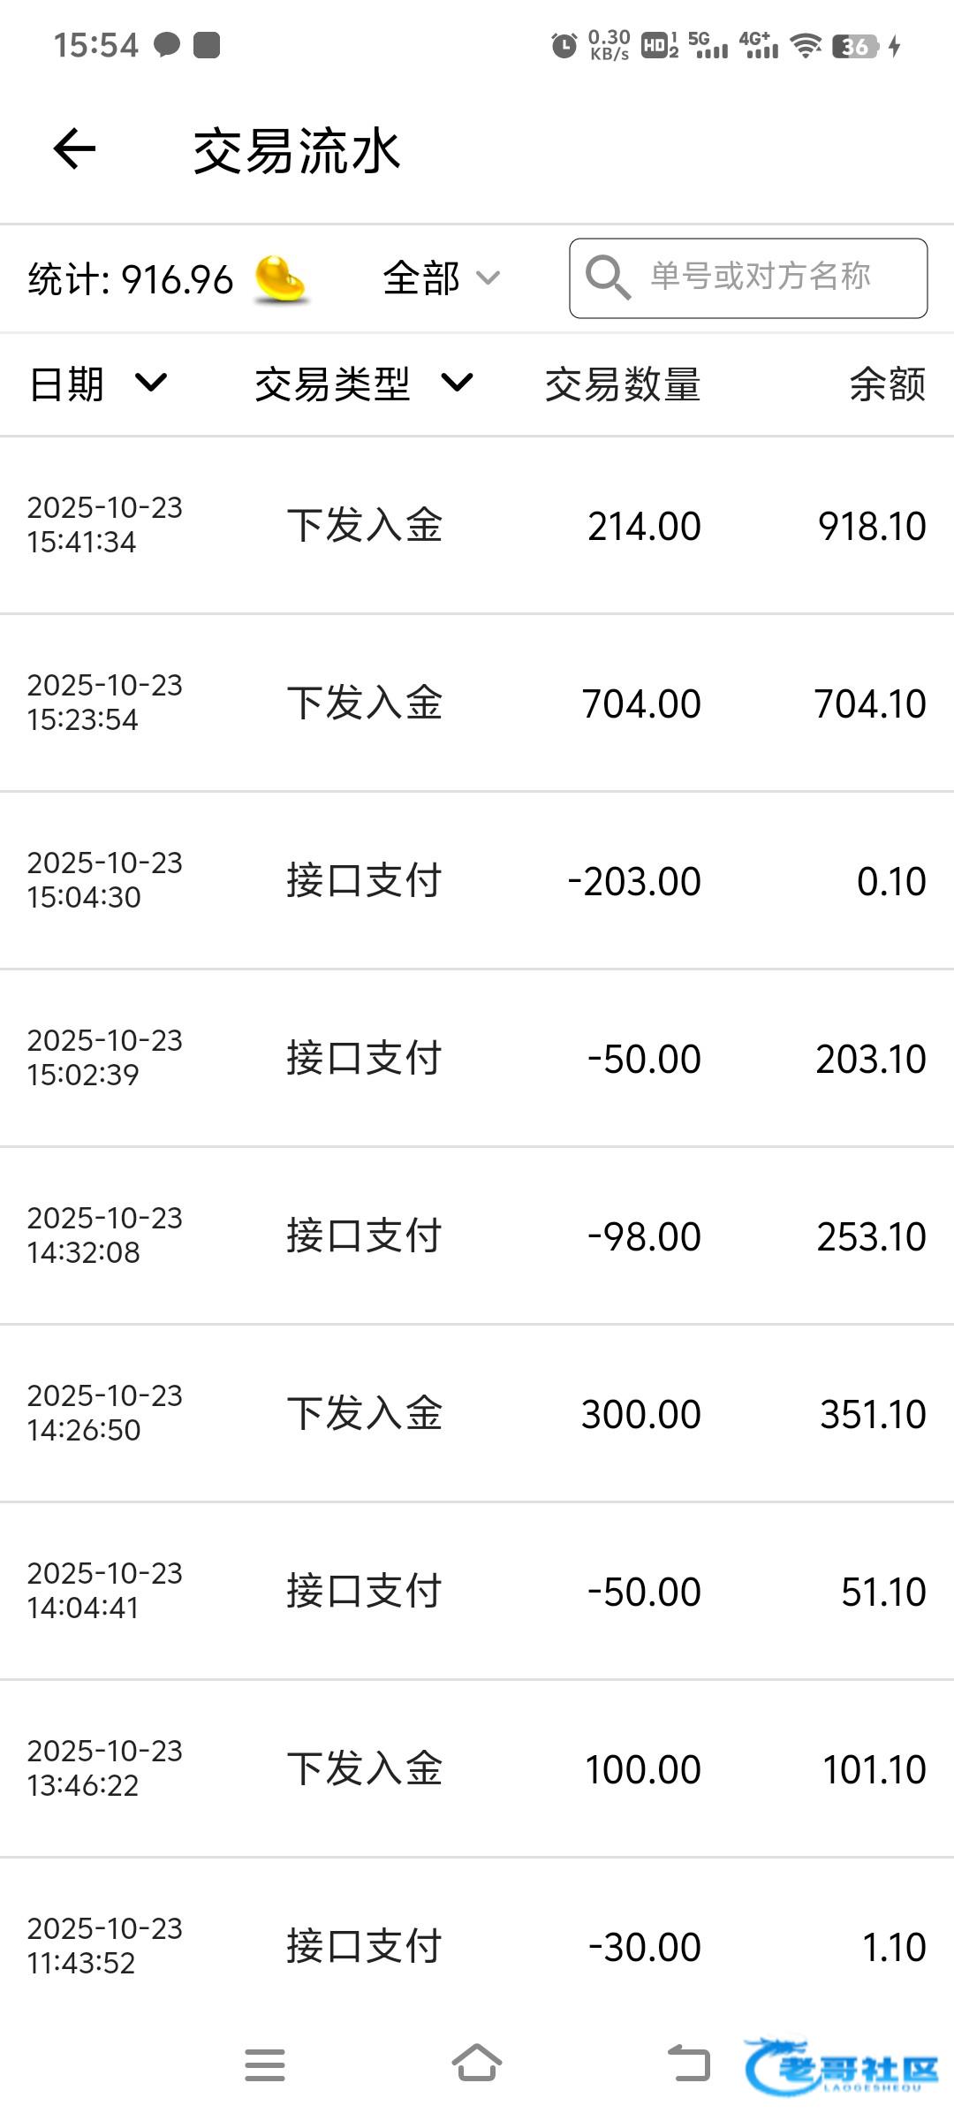This screenshot has height=2121, width=954.
Task: Select the 14:26:50 下发入金 300.00 record
Action: (477, 1413)
